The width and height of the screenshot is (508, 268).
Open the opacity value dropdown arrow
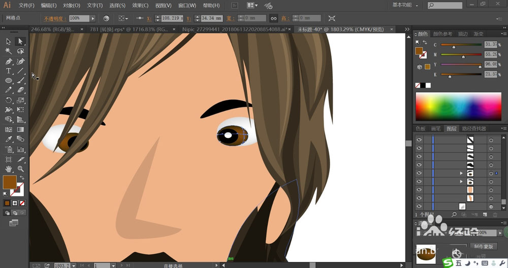click(x=92, y=18)
